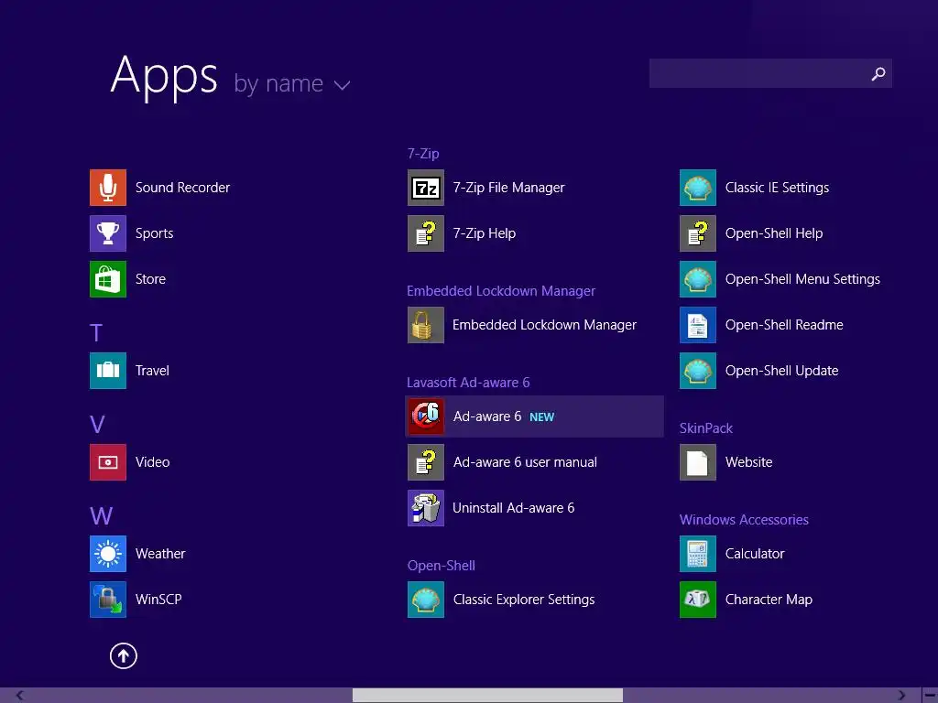Click the 'NEW' badge beside Ad-aware 6

pos(542,417)
